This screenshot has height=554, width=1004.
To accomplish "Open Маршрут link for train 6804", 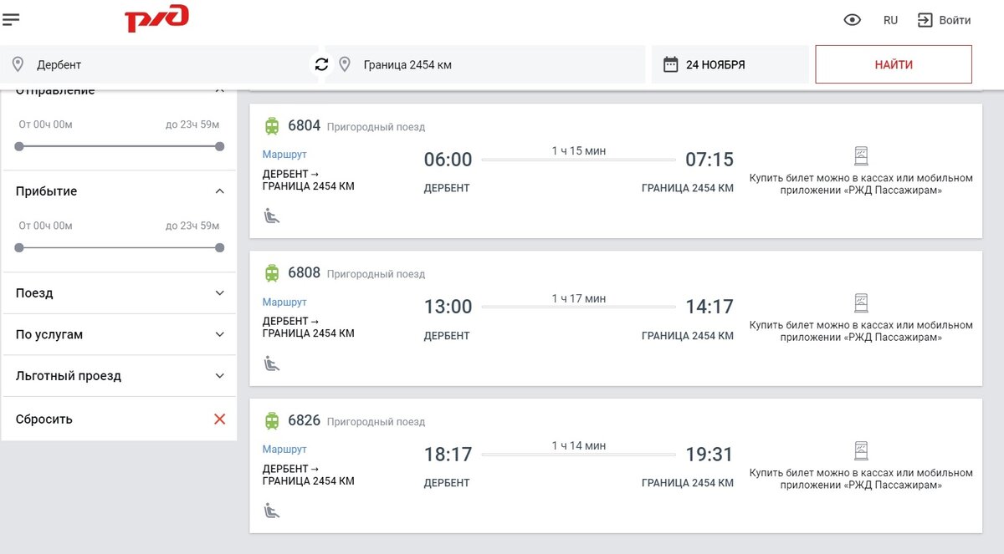I will pos(284,155).
